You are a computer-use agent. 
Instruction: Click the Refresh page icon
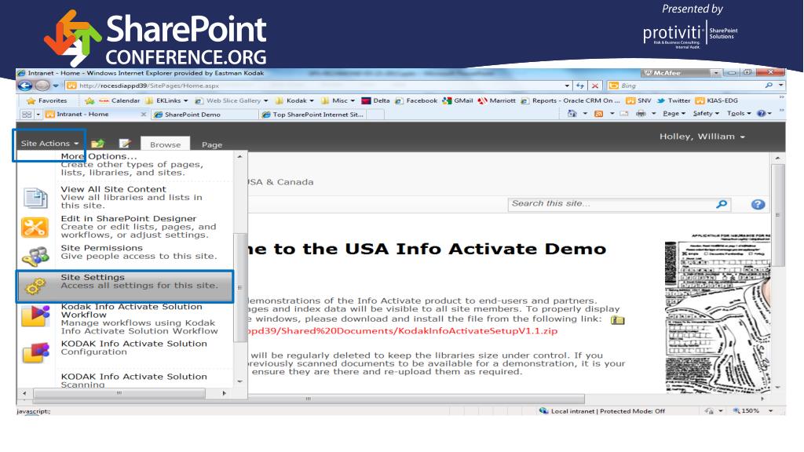[x=580, y=86]
